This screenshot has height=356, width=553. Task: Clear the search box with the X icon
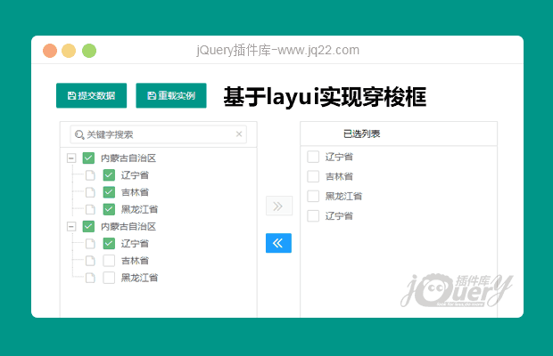[x=239, y=134]
